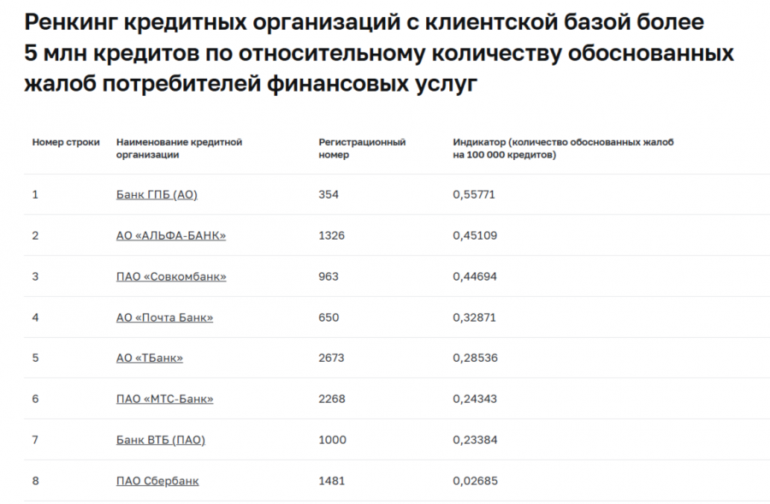Open the АО «ТБанк» link
The width and height of the screenshot is (770, 504).
149,358
